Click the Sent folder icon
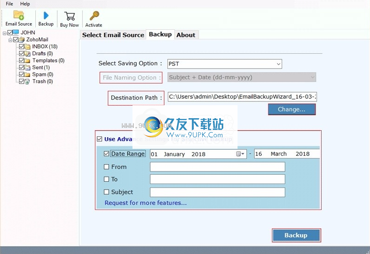 coord(27,68)
